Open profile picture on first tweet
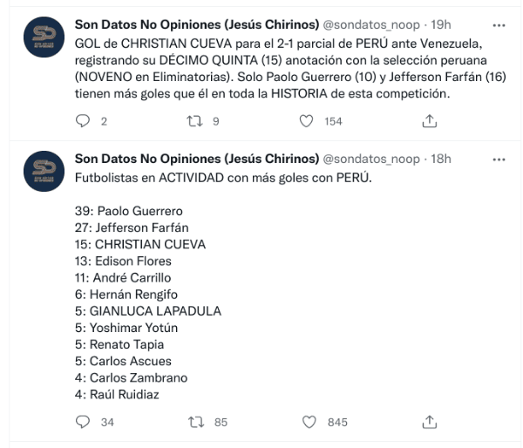523x448 pixels. click(43, 37)
